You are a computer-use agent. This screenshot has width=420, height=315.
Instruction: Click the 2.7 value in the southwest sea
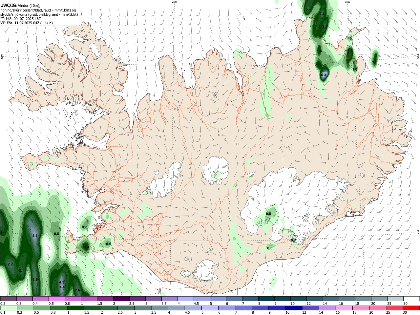[10, 264]
